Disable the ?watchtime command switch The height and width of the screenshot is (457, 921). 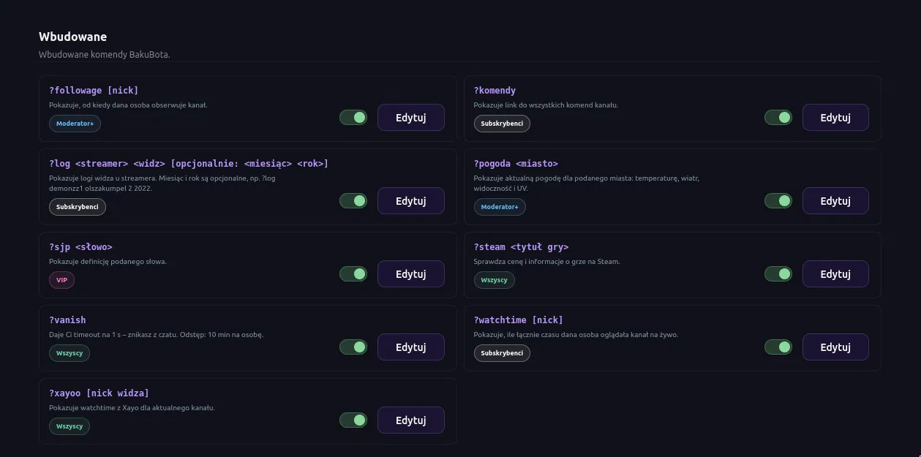pos(778,347)
